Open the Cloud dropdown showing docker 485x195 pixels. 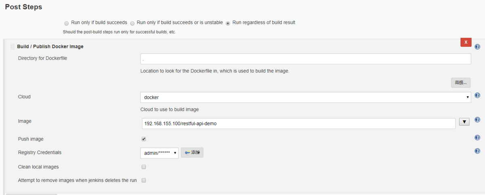(306, 97)
